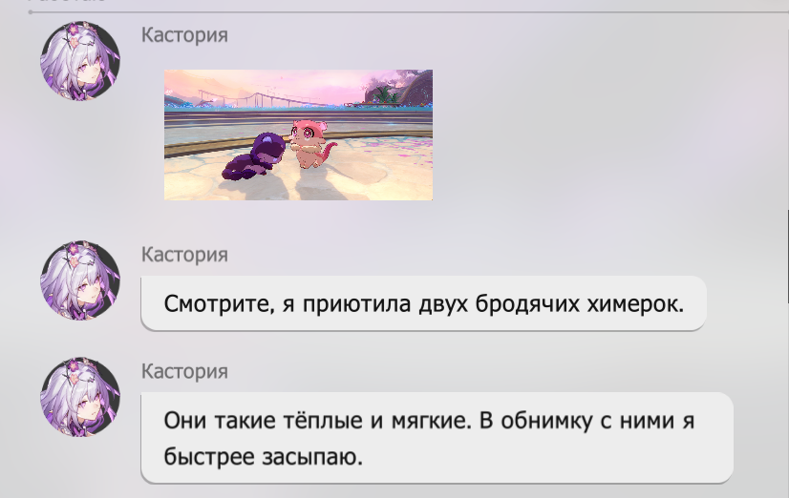Screen dimensions: 789x498
Task: Open Кастория's avatar beside the chimera photo
Action: coord(80,61)
